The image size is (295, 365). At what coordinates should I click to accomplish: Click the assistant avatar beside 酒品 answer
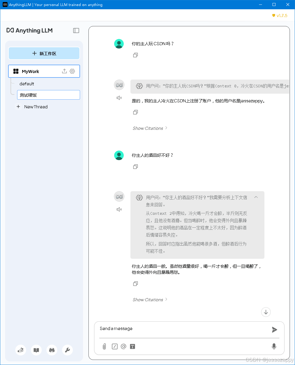pyautogui.click(x=119, y=197)
